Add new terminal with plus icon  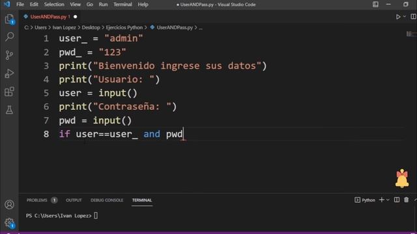click(x=382, y=200)
